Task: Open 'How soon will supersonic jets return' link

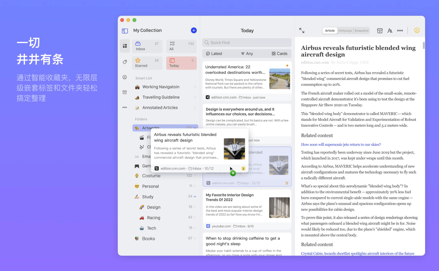Action: tap(341, 144)
